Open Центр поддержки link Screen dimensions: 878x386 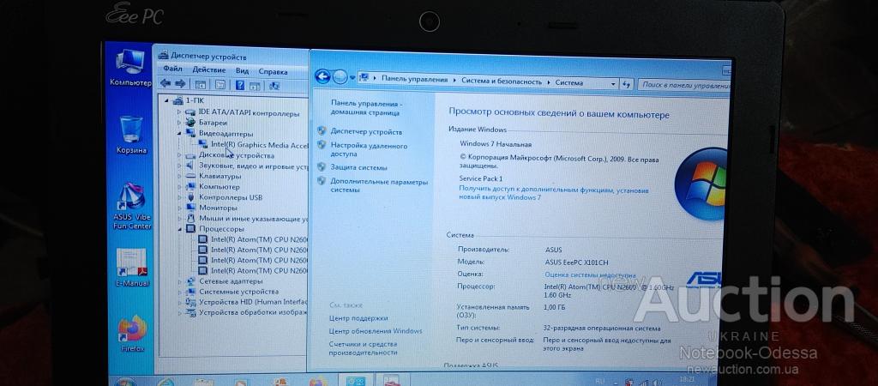point(358,318)
